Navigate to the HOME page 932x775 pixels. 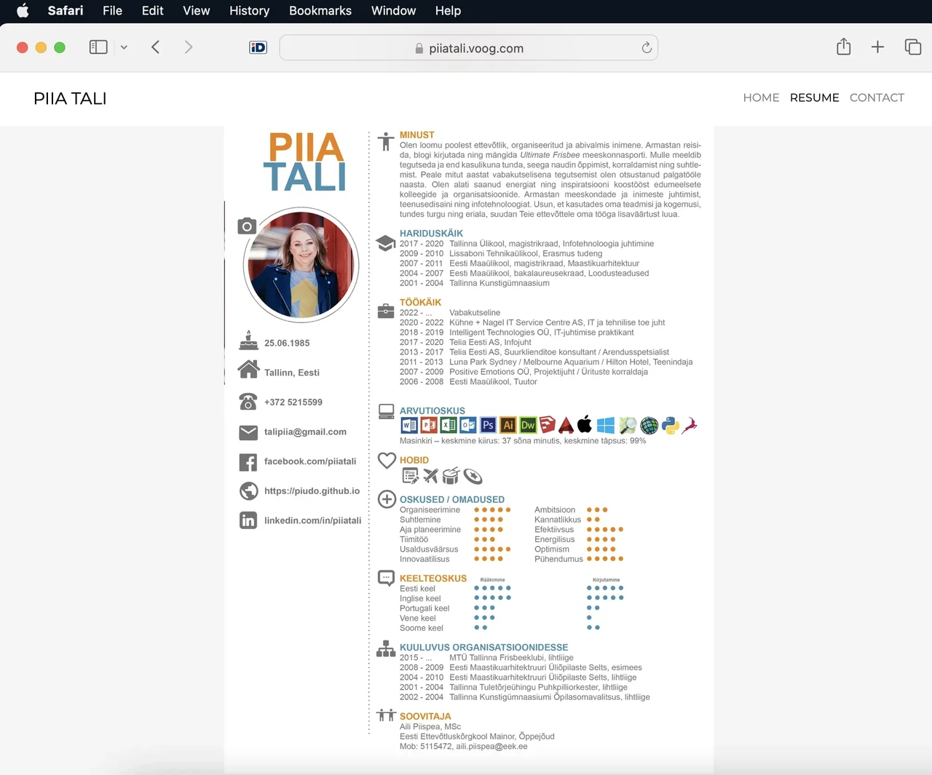(x=761, y=98)
